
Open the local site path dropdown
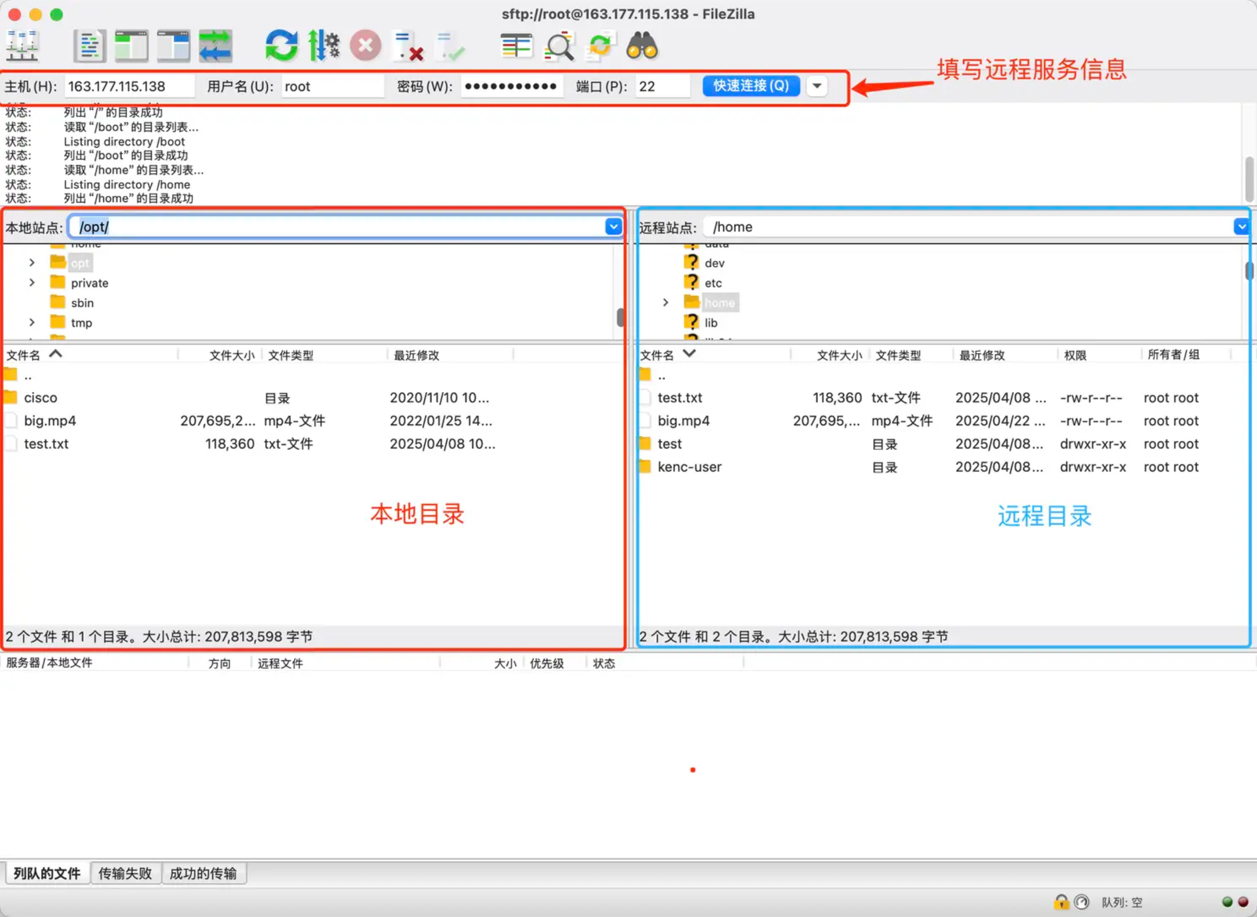pos(613,226)
